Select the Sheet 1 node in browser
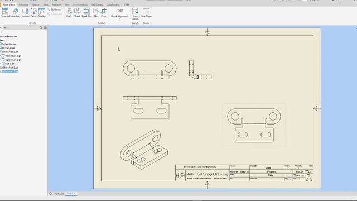Image resolution: width=357 pixels, height=201 pixels. coord(3,40)
